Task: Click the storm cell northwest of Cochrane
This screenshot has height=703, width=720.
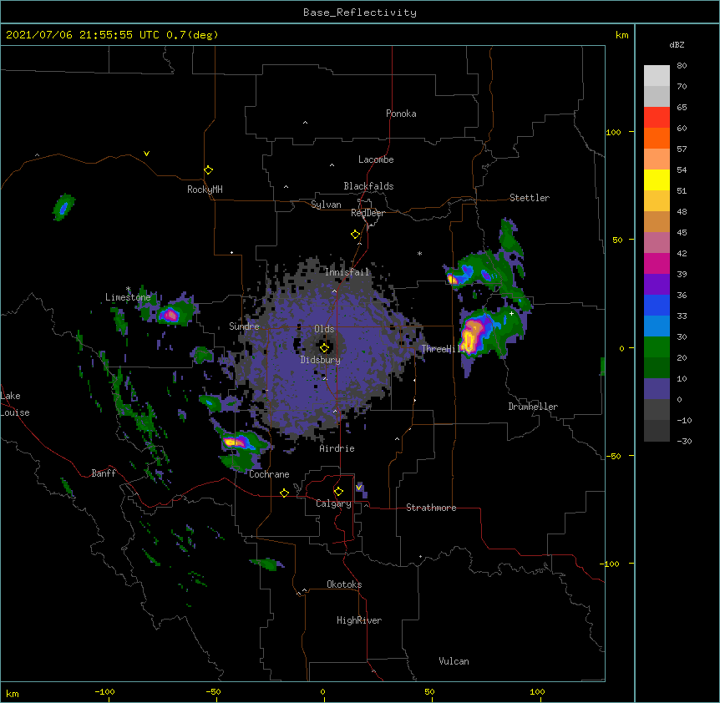Action: click(x=238, y=442)
